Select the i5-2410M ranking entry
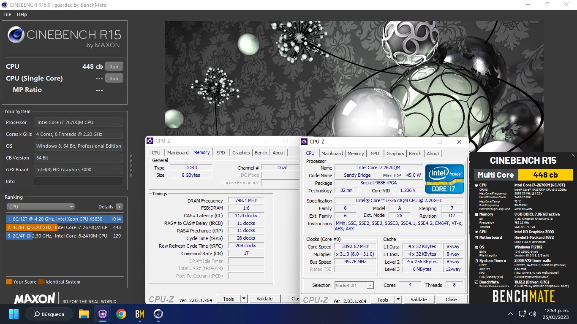 [x=64, y=236]
